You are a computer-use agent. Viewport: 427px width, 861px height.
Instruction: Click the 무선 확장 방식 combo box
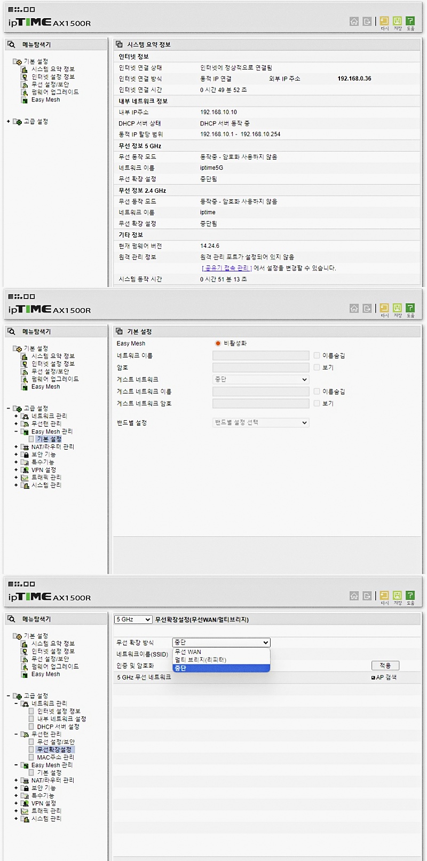221,643
